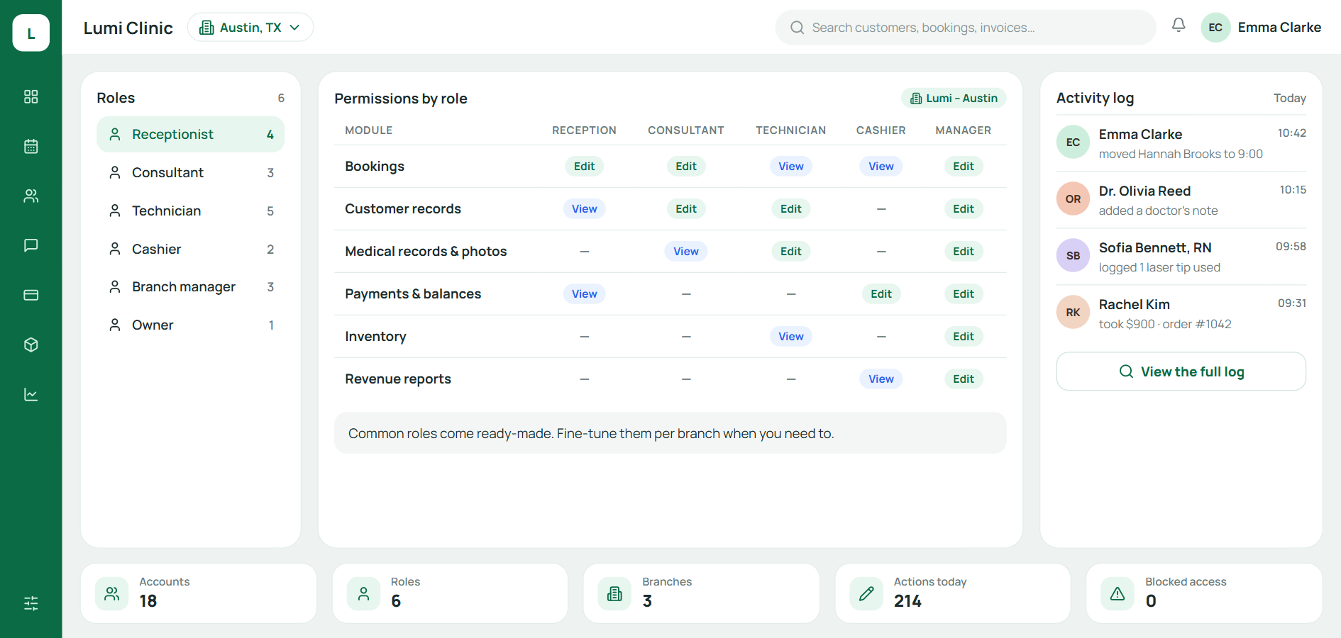The image size is (1341, 638).
Task: Click the Medical records & photos row label
Action: tap(426, 252)
